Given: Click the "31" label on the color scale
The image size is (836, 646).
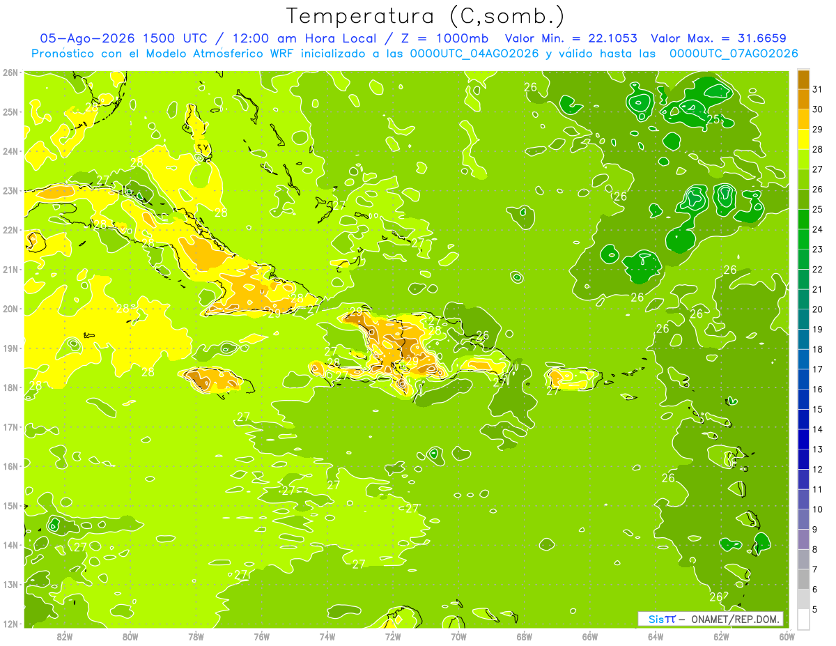Looking at the screenshot, I should click(818, 89).
